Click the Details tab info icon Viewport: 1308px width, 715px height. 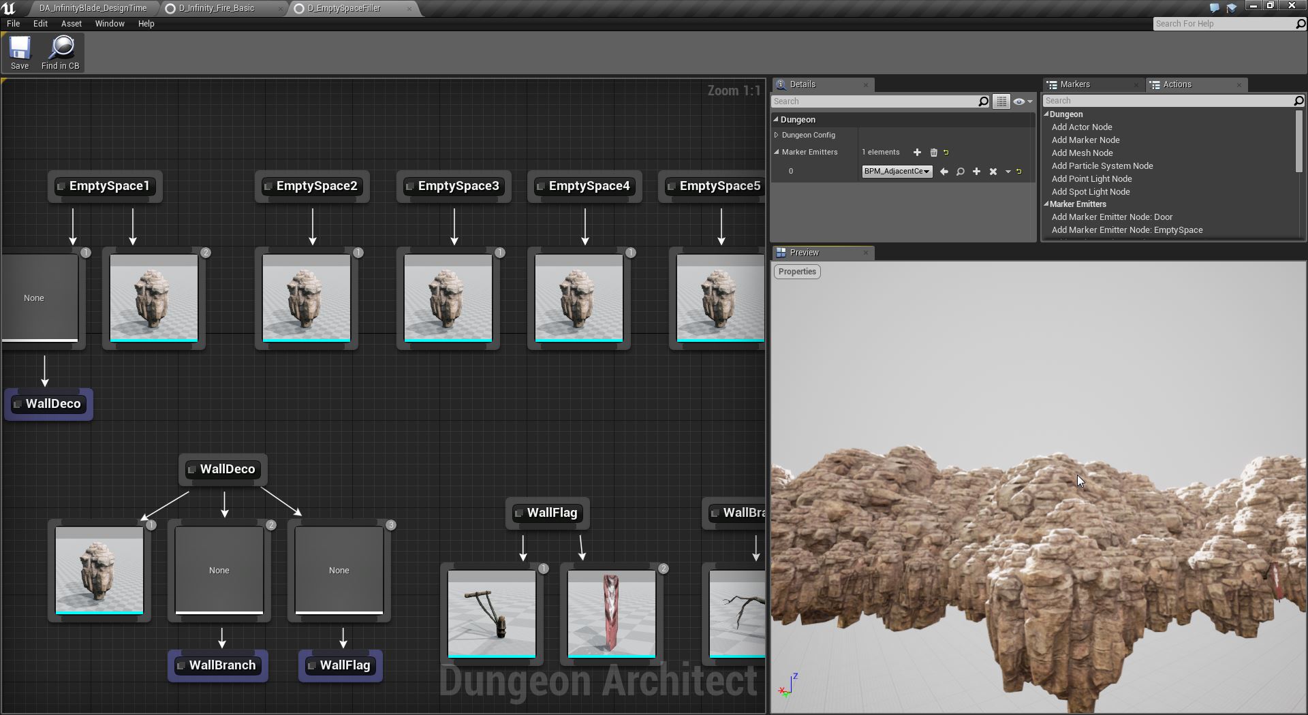[x=781, y=84]
